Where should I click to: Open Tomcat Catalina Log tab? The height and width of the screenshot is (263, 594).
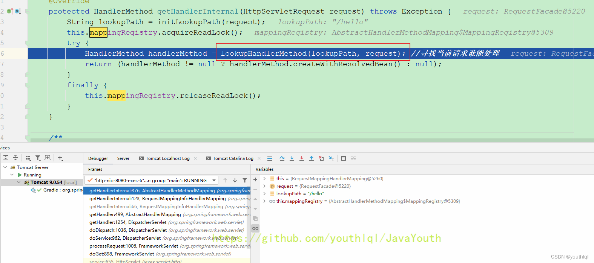coord(230,158)
